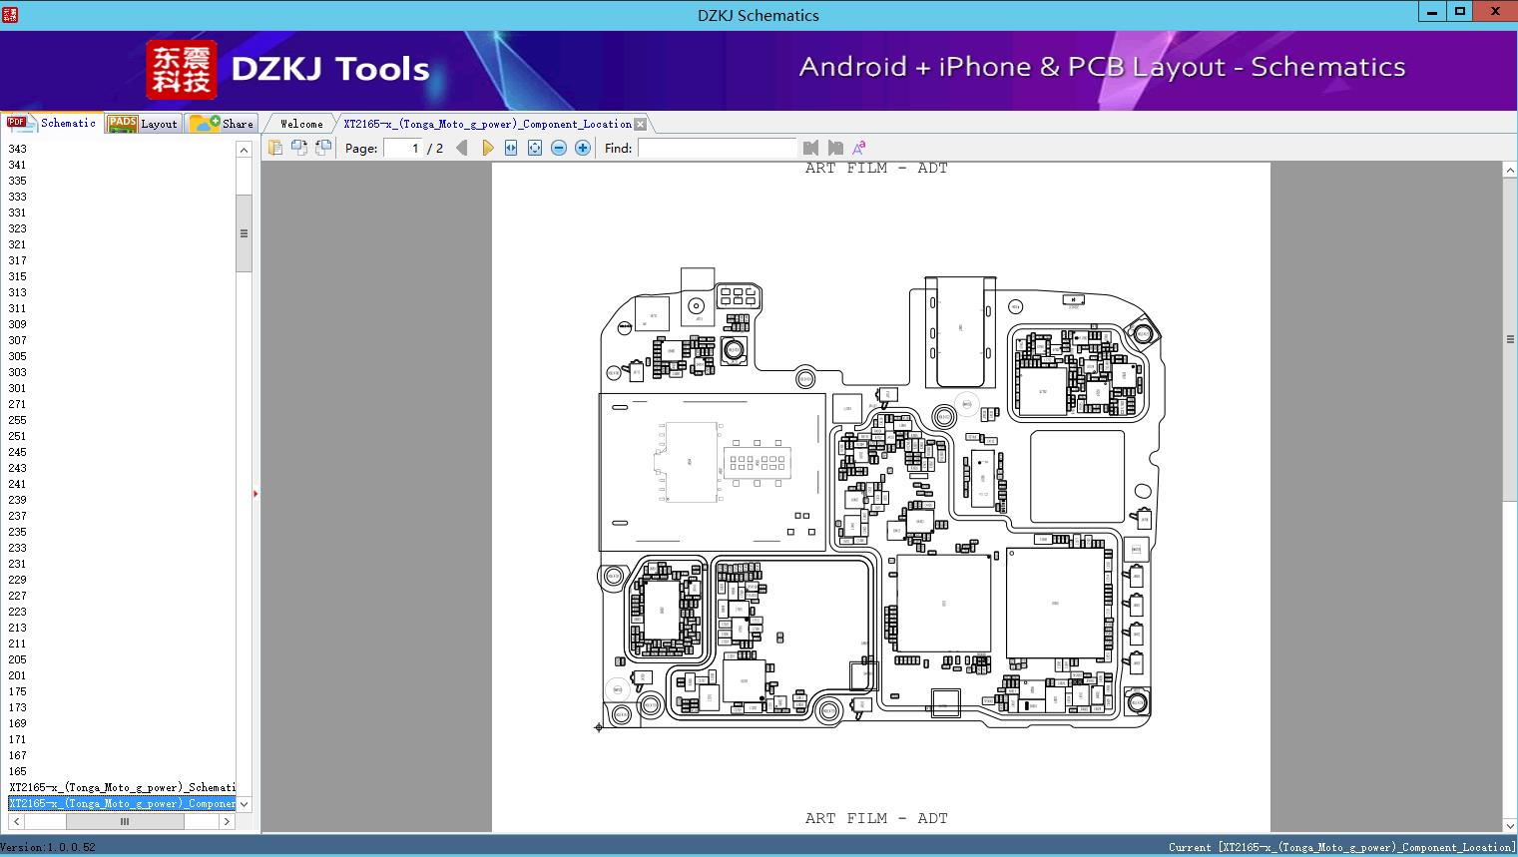Select list item 237

click(17, 516)
